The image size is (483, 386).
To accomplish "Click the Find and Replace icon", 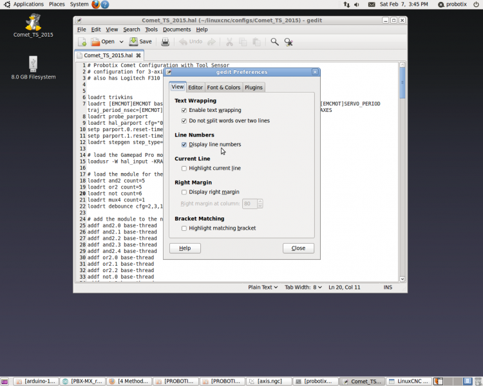I will coord(289,42).
